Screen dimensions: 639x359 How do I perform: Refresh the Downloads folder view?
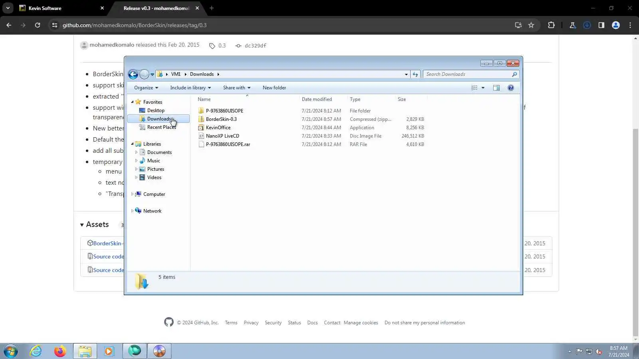tap(415, 74)
